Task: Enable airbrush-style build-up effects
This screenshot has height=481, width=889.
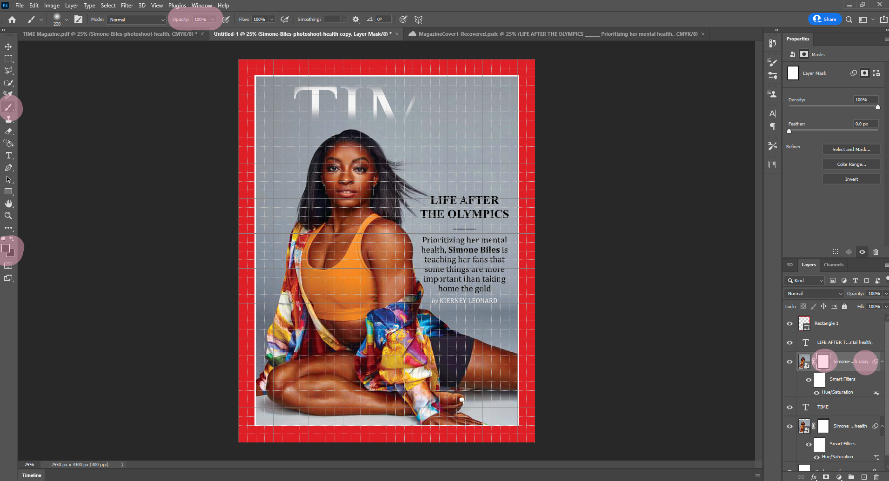Action: [x=285, y=20]
